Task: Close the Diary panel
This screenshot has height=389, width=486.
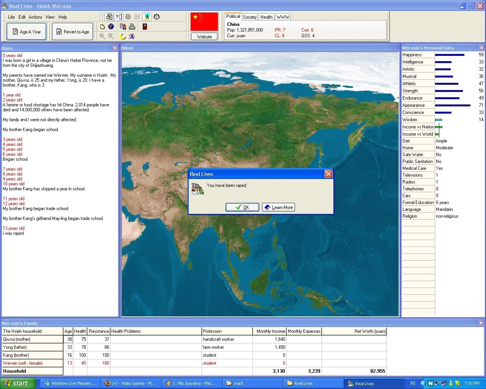Action: (115, 48)
